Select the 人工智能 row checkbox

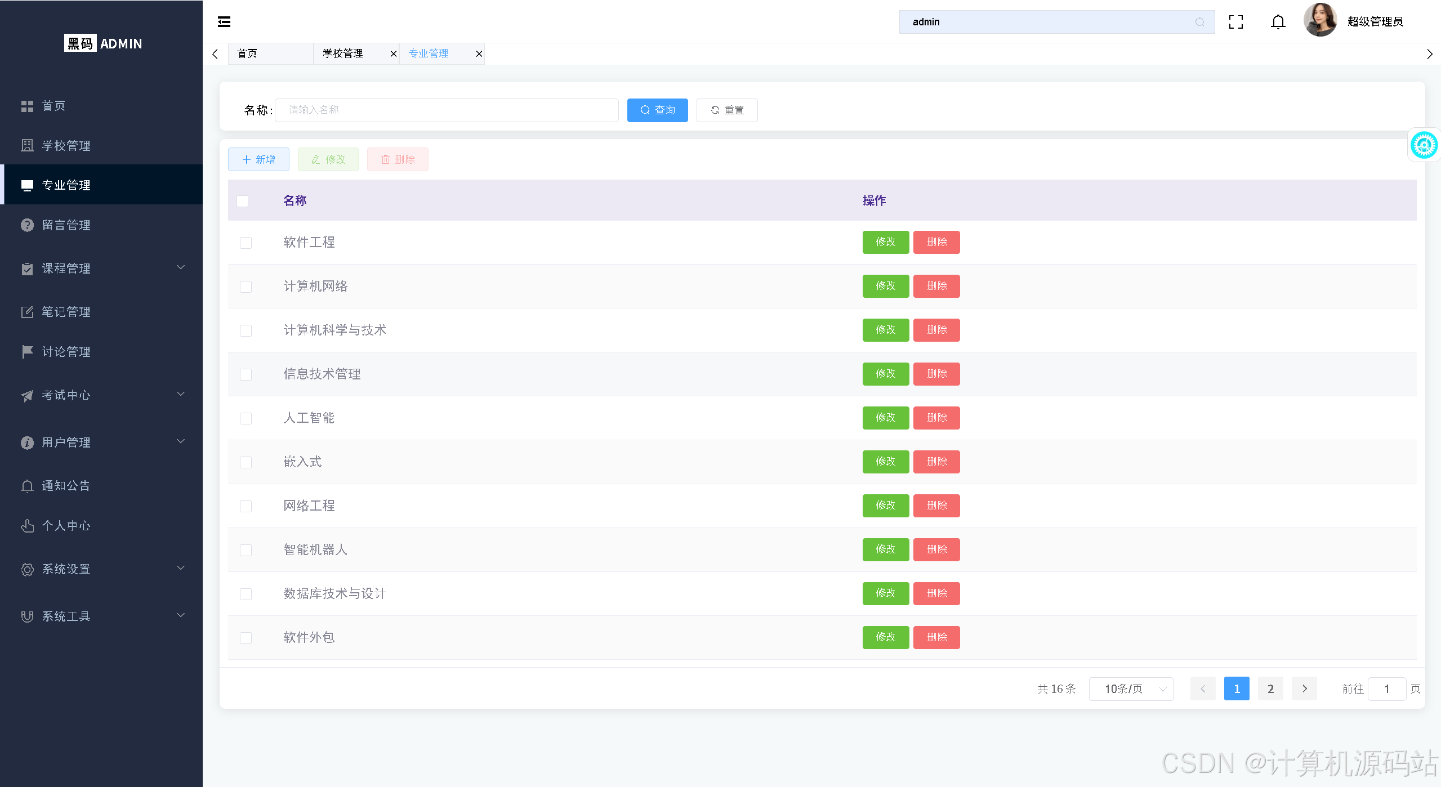point(246,418)
